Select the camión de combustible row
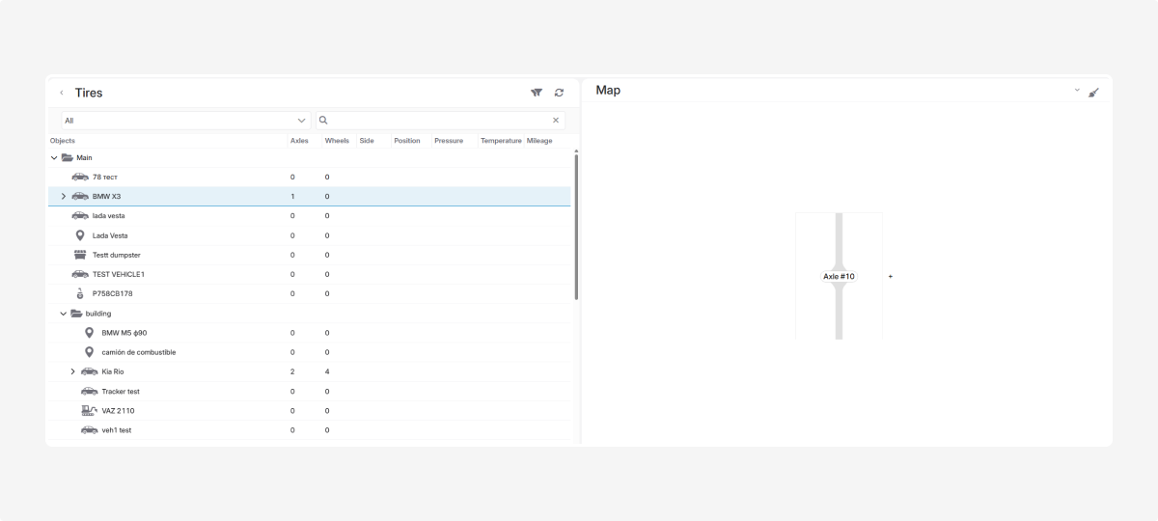The width and height of the screenshot is (1158, 521). click(139, 352)
